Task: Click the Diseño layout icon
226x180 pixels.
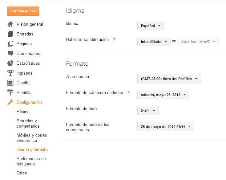Action: pos(10,83)
